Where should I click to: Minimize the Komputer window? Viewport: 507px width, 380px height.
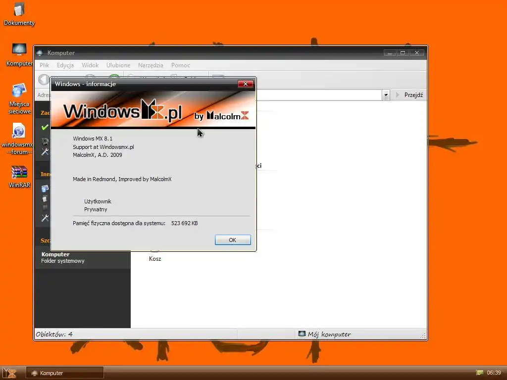click(x=390, y=52)
